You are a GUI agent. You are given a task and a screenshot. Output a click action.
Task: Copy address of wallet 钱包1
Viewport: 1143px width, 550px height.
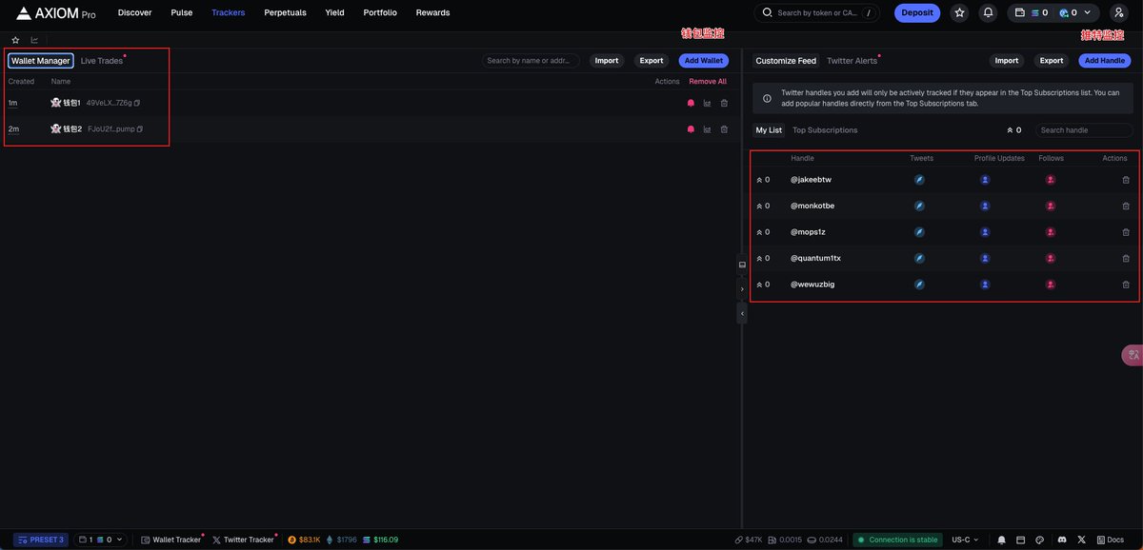point(137,103)
